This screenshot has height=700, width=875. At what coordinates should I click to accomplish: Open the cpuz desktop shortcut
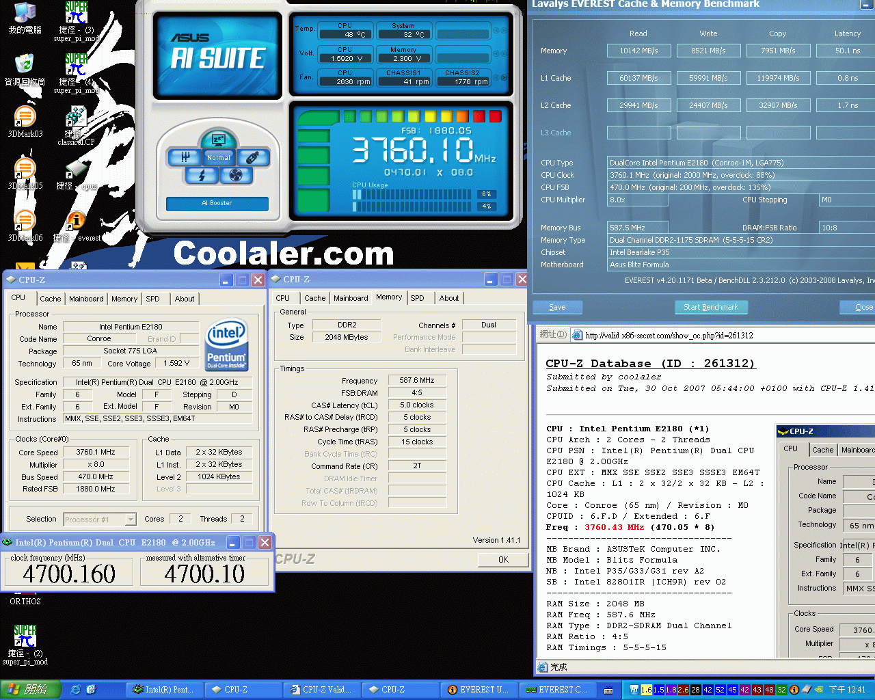(x=76, y=175)
